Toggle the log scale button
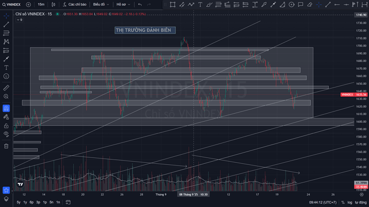 (350, 202)
